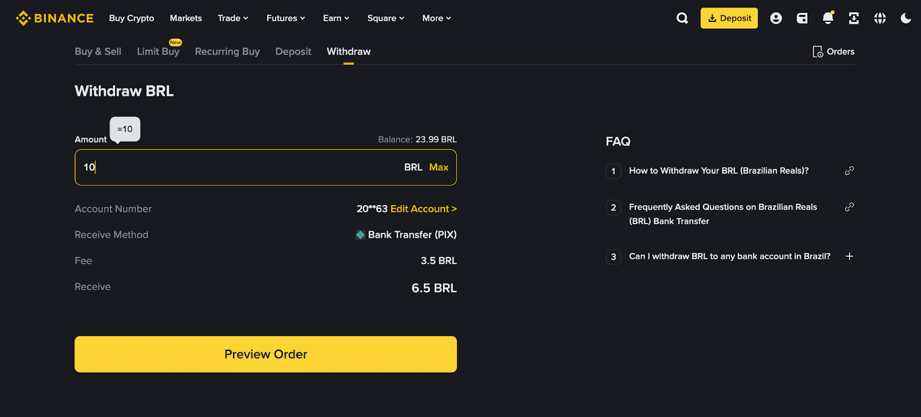Click the Binance logo
The height and width of the screenshot is (417, 921).
[x=55, y=18]
